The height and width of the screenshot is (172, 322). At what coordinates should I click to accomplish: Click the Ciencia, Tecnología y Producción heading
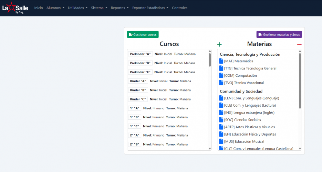click(250, 54)
